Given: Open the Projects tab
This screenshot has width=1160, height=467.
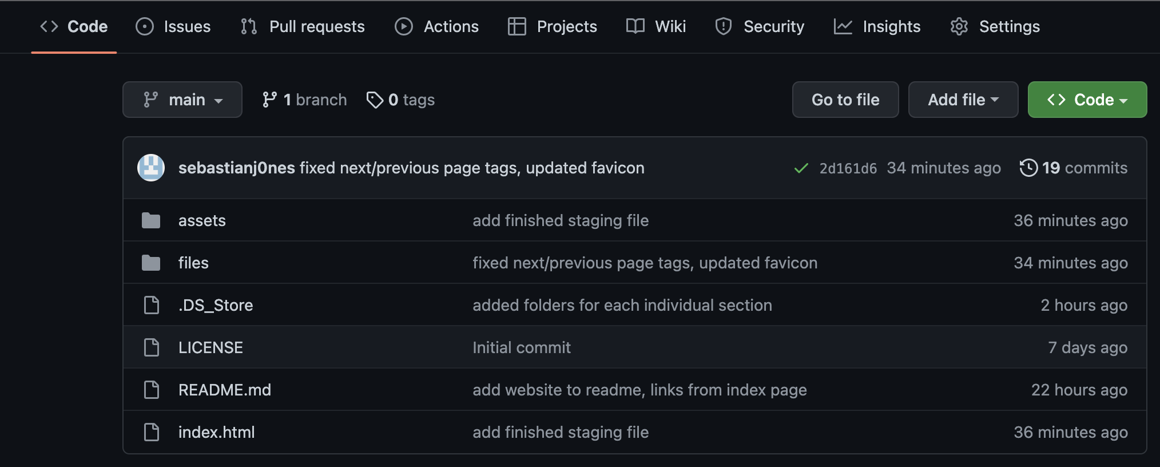Looking at the screenshot, I should 553,26.
